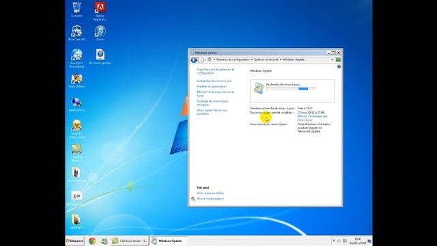Open Page d'accueil du panneau de configuration
The image size is (437, 246).
pyautogui.click(x=216, y=71)
